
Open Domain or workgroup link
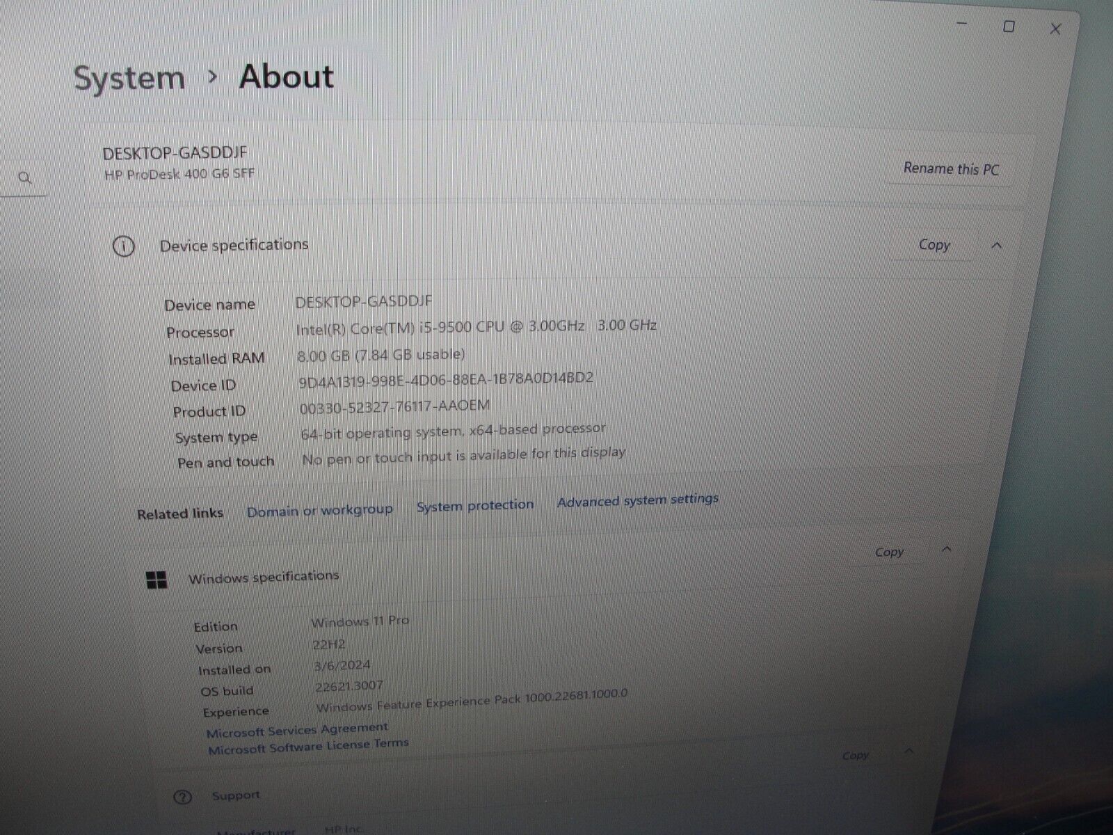[x=319, y=511]
